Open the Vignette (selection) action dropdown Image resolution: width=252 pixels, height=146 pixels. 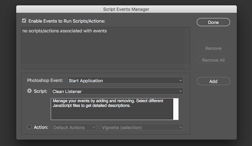click(142, 127)
